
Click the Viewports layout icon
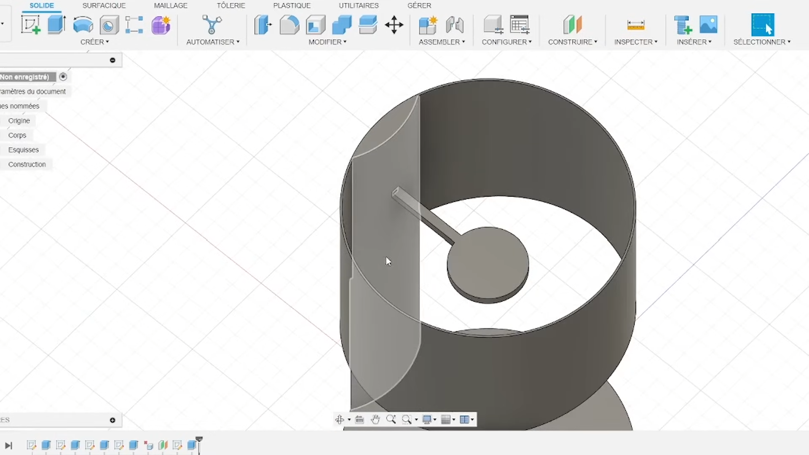464,420
